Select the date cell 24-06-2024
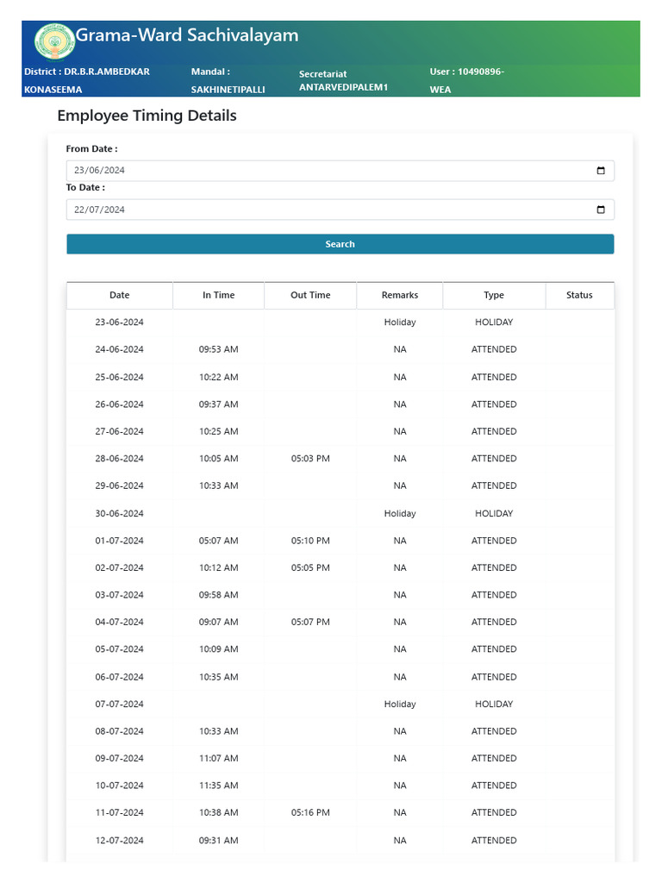 (x=119, y=349)
